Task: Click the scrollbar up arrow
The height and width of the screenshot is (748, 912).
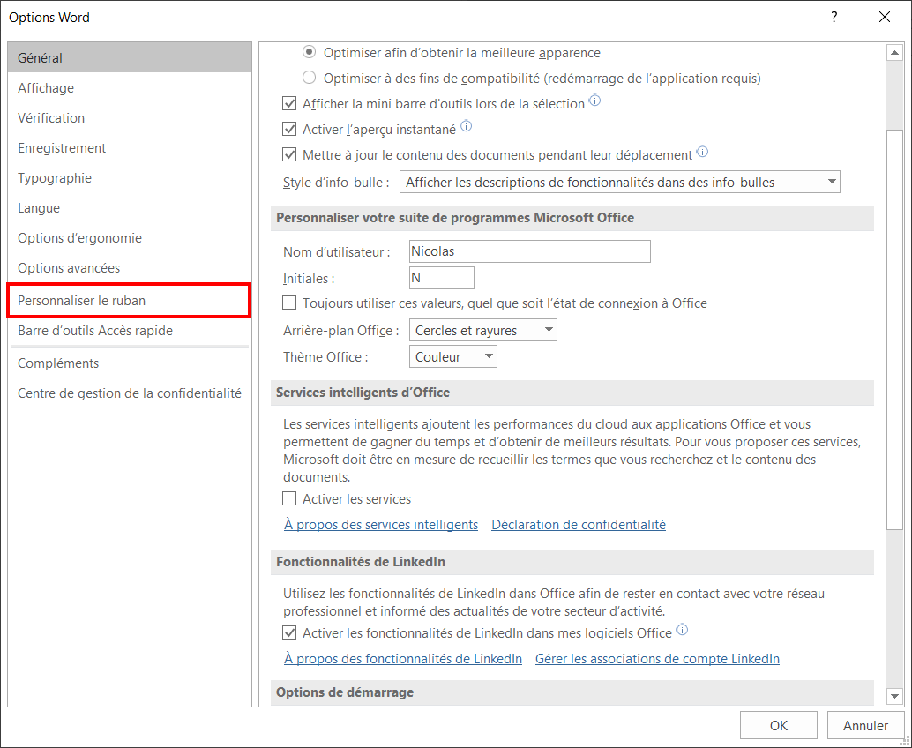Action: (x=894, y=53)
